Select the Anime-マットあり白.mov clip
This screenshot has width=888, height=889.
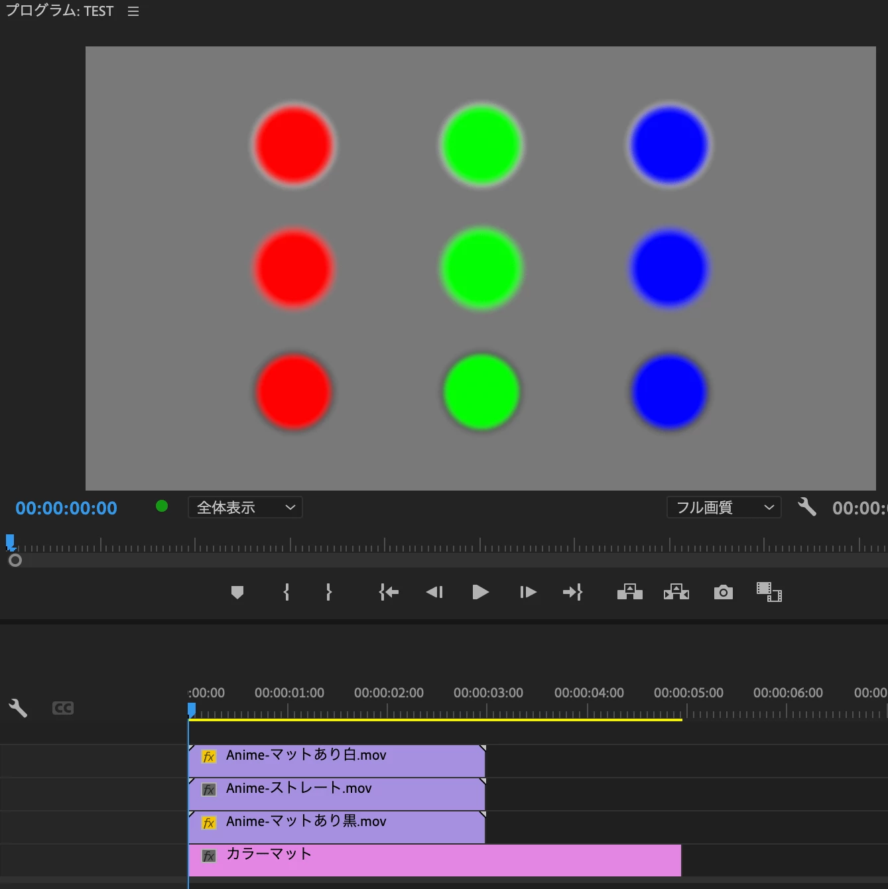[x=337, y=760]
